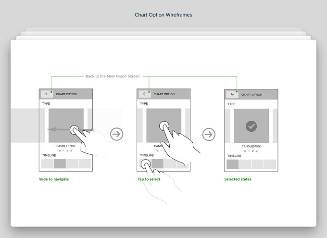Click 'Chart Option Wireframes' heading

(163, 15)
